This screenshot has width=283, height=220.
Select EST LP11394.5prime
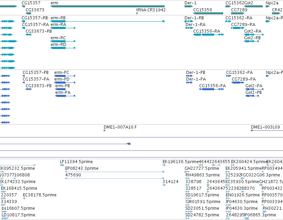76,162
